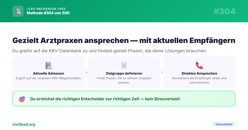The height and width of the screenshot is (130, 248).
Task: Click the Aktuelle Adressen card icon
Action: (x=49, y=65)
